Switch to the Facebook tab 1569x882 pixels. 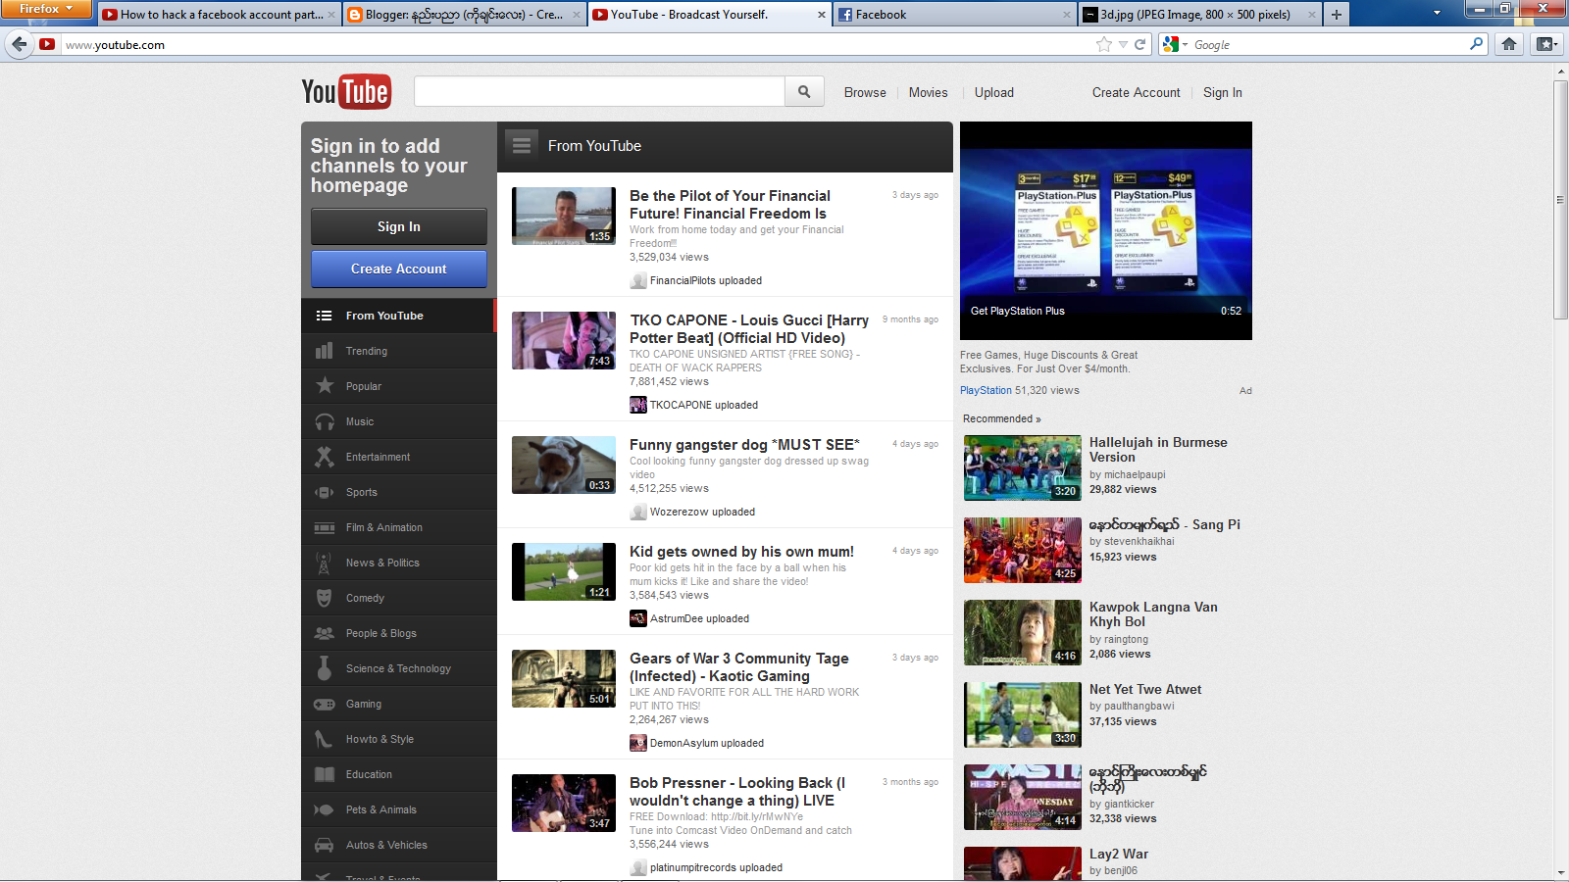click(x=955, y=15)
